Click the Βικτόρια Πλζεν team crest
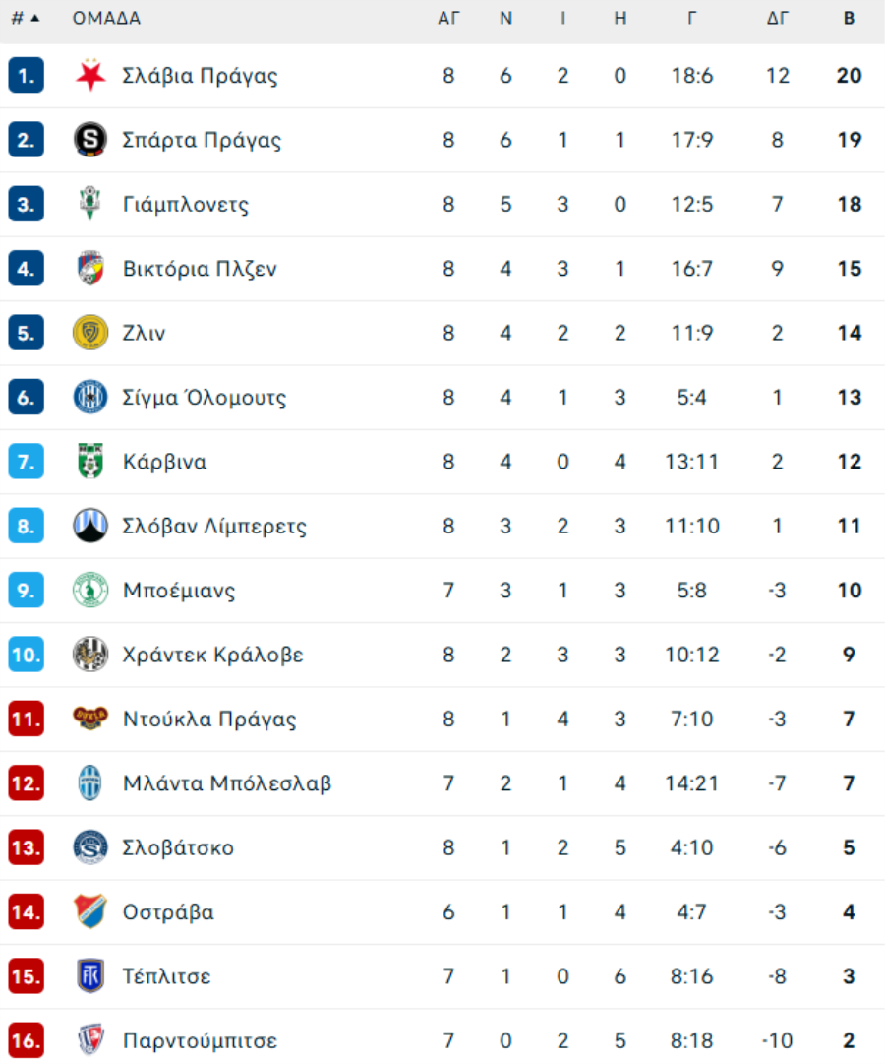 [x=90, y=269]
